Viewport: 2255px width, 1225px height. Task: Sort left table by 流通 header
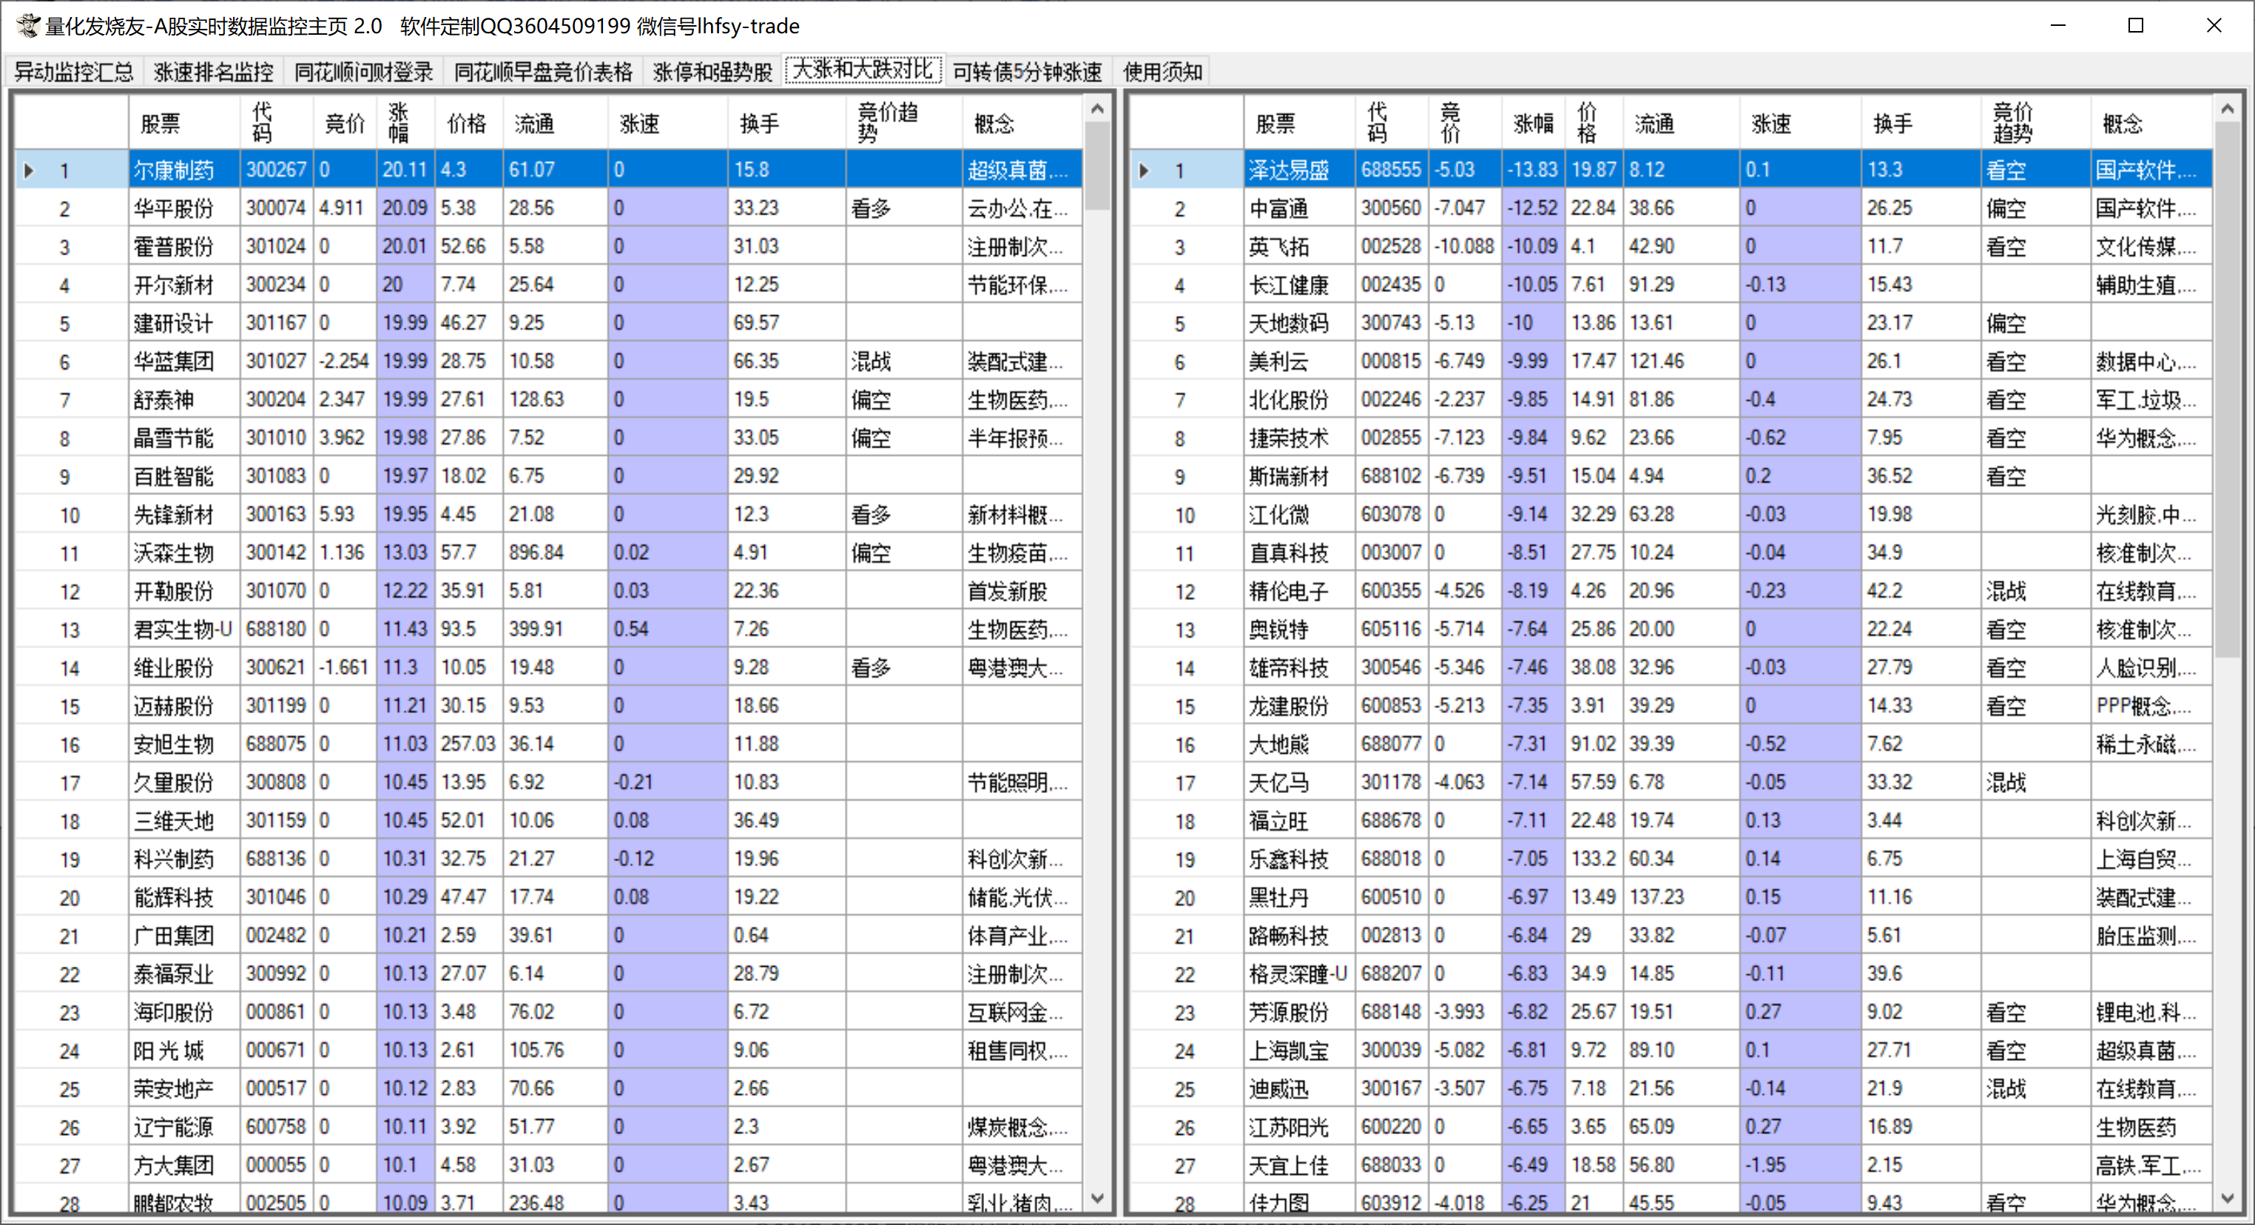click(x=555, y=124)
